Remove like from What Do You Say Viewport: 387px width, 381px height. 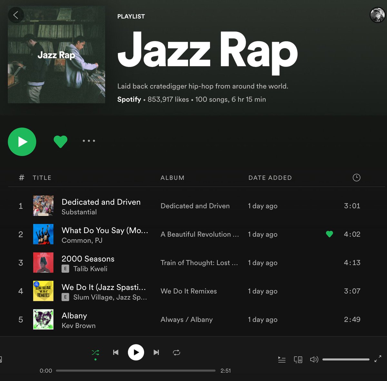[x=329, y=234]
